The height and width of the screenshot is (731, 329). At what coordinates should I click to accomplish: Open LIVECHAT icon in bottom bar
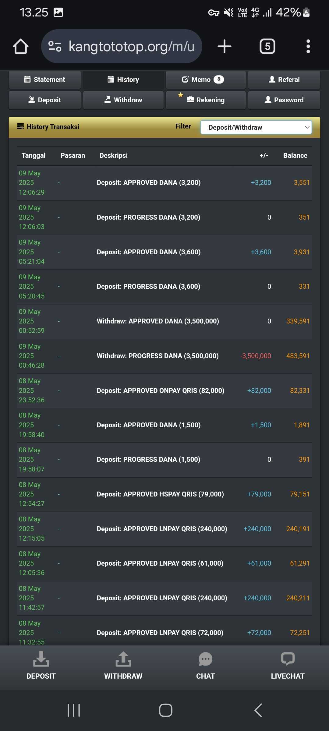coord(288,659)
